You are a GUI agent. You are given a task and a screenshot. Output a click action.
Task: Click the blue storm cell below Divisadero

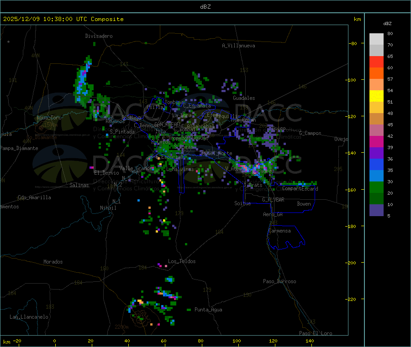point(84,81)
